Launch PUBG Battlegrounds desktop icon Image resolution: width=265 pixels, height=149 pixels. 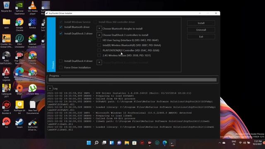[7, 58]
